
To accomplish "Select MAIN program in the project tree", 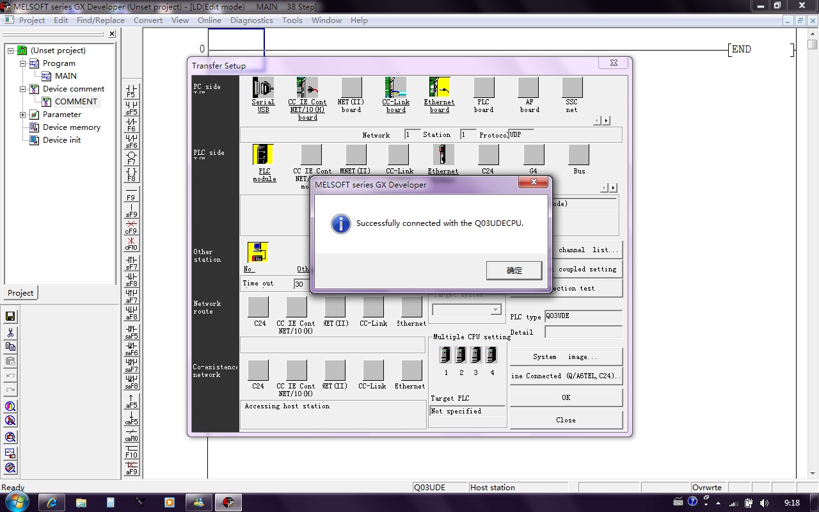I will click(65, 76).
